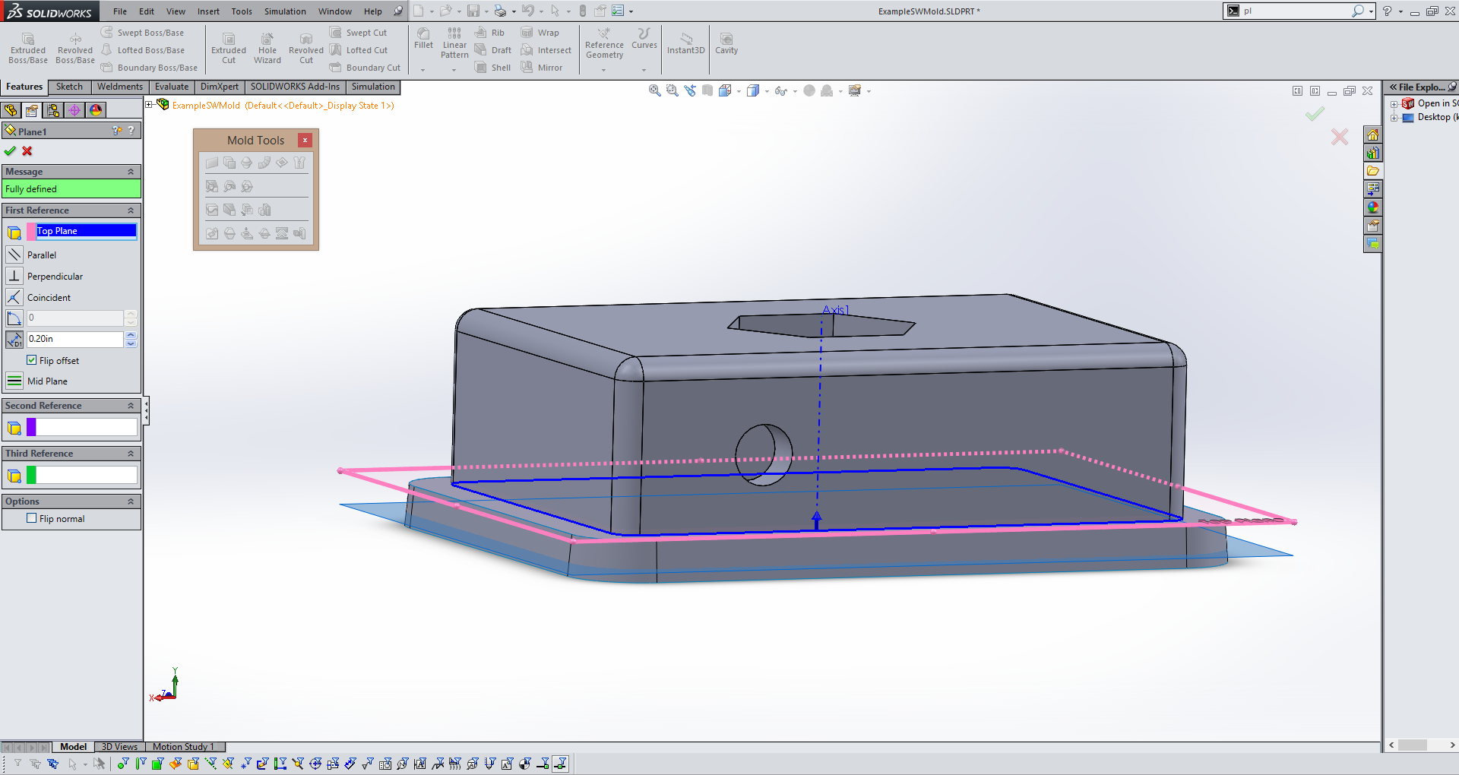
Task: Collapse the First Reference section
Action: (x=131, y=210)
